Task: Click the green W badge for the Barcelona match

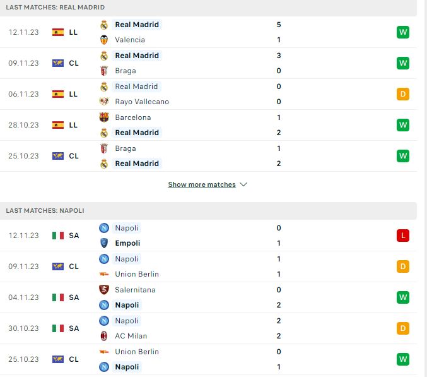Action: coord(403,125)
